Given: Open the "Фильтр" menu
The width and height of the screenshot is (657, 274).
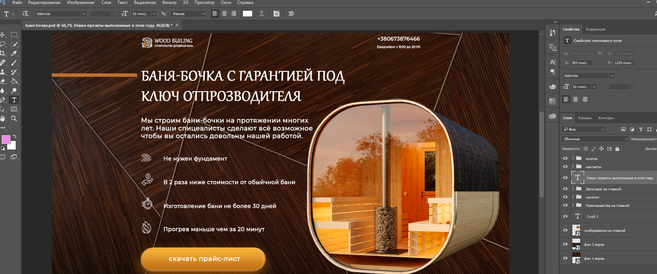Looking at the screenshot, I should point(169,3).
